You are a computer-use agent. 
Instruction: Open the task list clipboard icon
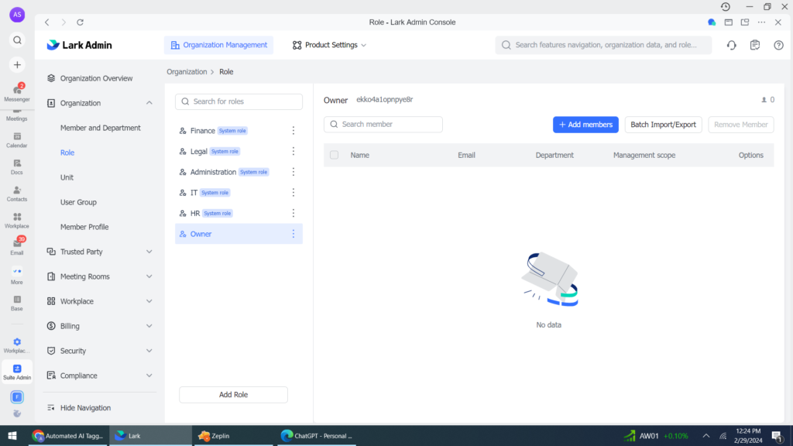tap(755, 45)
